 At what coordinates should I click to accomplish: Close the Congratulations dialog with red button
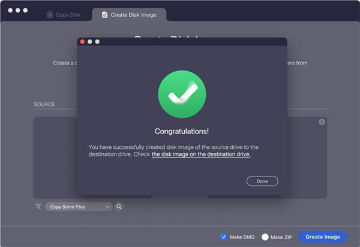82,42
